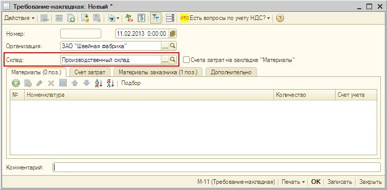Image resolution: width=387 pixels, height=190 pixels.
Task: Click the Количество column header
Action: (x=304, y=95)
